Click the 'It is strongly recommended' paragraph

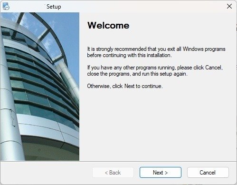pos(156,52)
